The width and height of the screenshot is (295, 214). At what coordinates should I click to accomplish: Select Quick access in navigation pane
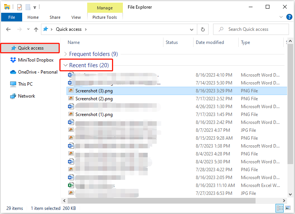click(30, 48)
